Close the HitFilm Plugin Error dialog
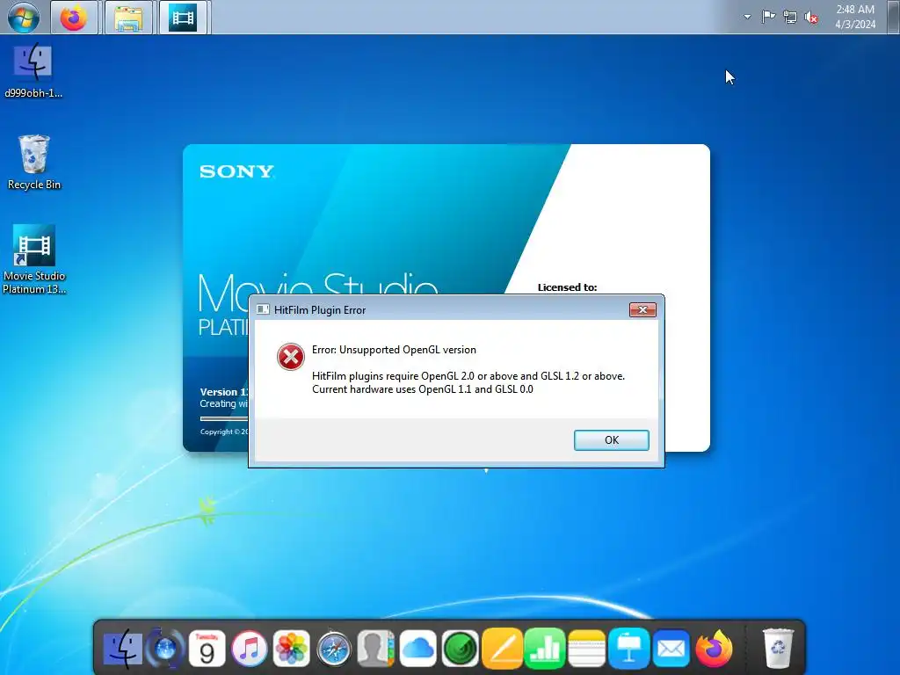Image resolution: width=900 pixels, height=675 pixels. (642, 310)
